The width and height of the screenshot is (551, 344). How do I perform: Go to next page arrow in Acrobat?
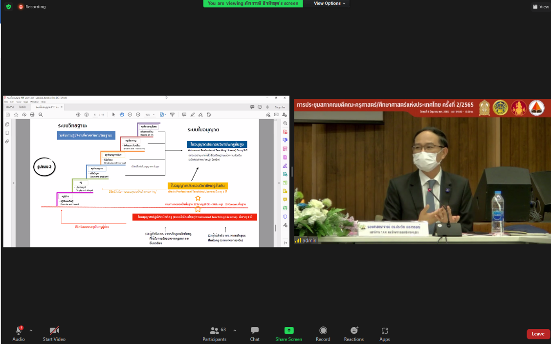87,115
